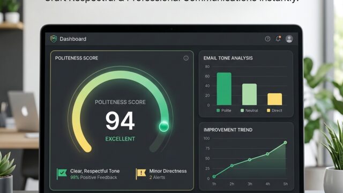The height and width of the screenshot is (193, 343).
Task: Click the Politeness Score info icon
Action: [x=186, y=58]
